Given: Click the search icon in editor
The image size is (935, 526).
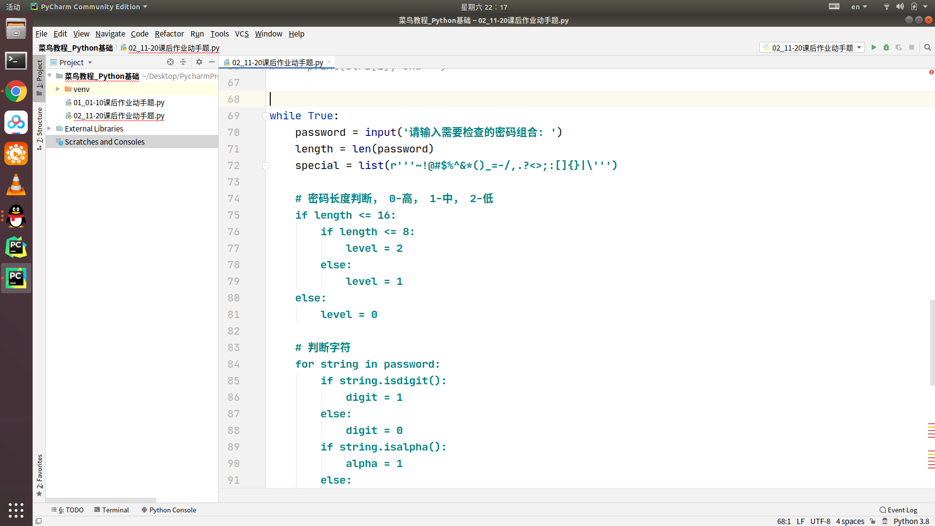Looking at the screenshot, I should coord(927,47).
